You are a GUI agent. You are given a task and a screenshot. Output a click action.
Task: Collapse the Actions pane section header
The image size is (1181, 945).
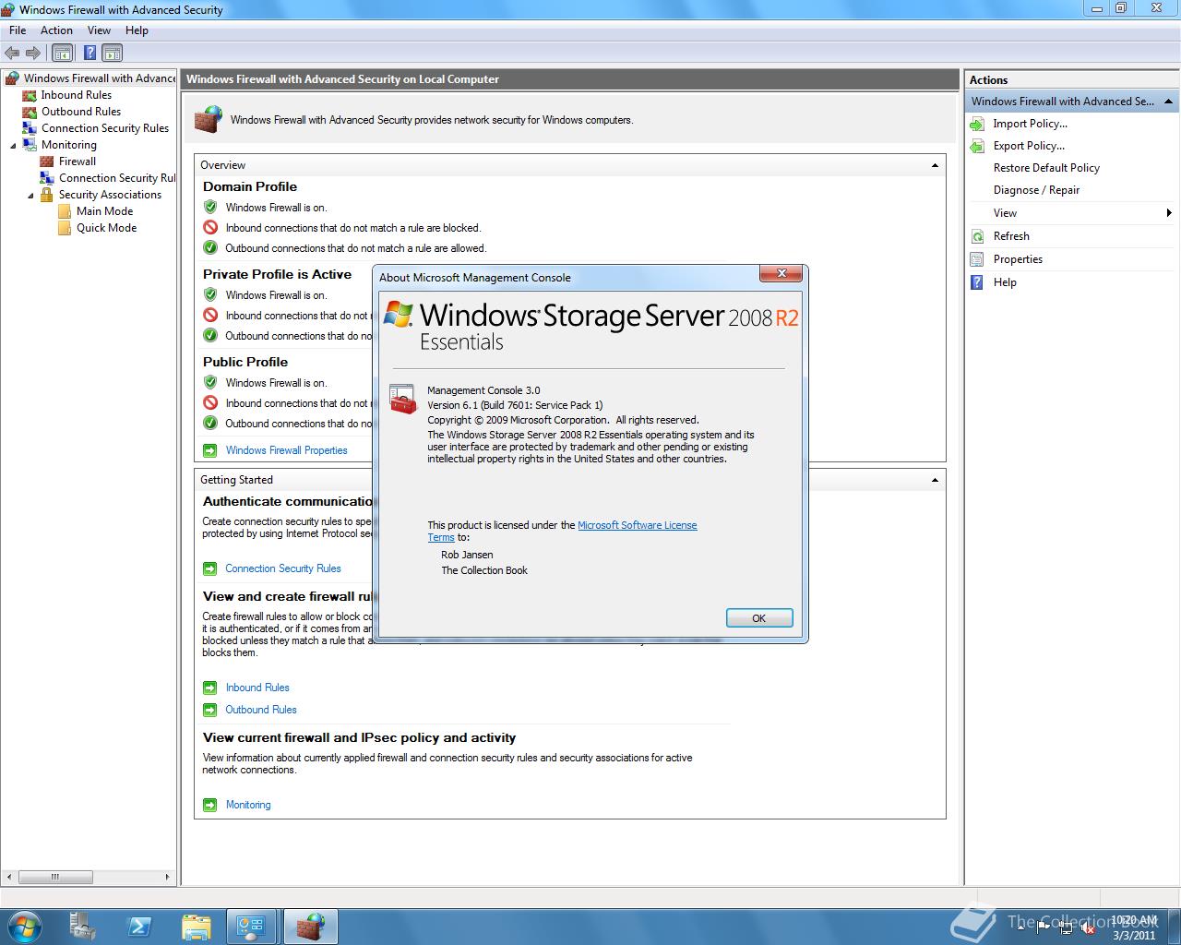(1169, 102)
